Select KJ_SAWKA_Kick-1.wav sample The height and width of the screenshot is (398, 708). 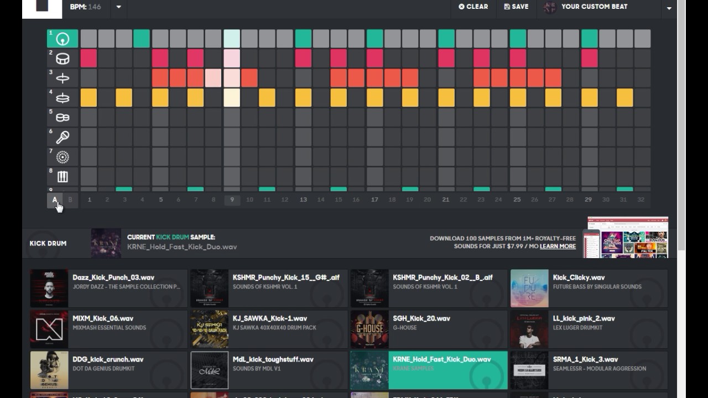[269, 329]
